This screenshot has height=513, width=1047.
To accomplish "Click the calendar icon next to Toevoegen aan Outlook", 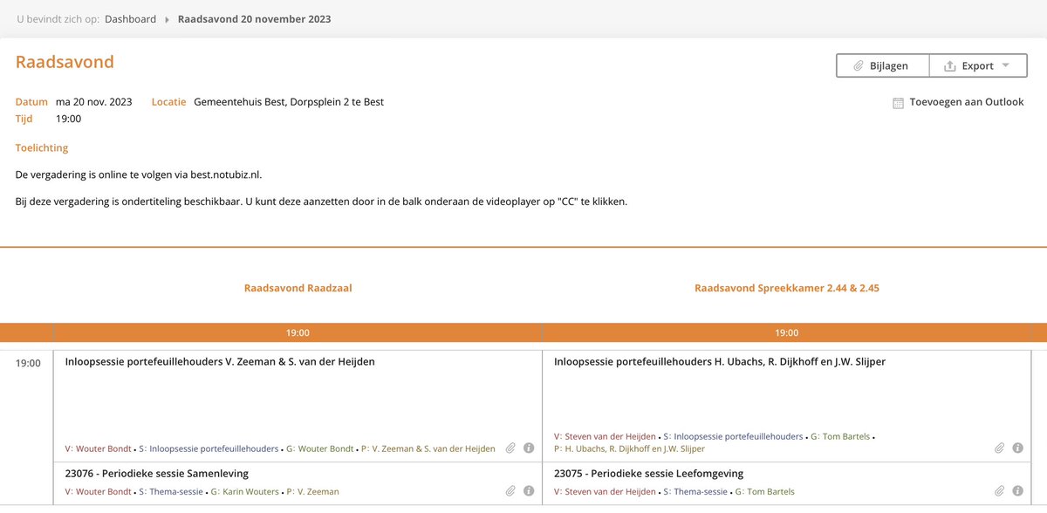I will 899,103.
